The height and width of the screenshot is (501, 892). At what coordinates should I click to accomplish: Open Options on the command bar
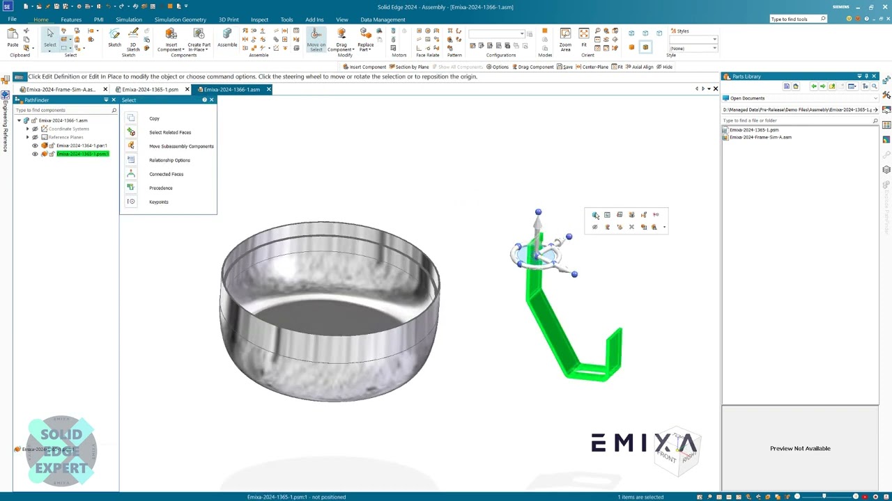coord(498,67)
